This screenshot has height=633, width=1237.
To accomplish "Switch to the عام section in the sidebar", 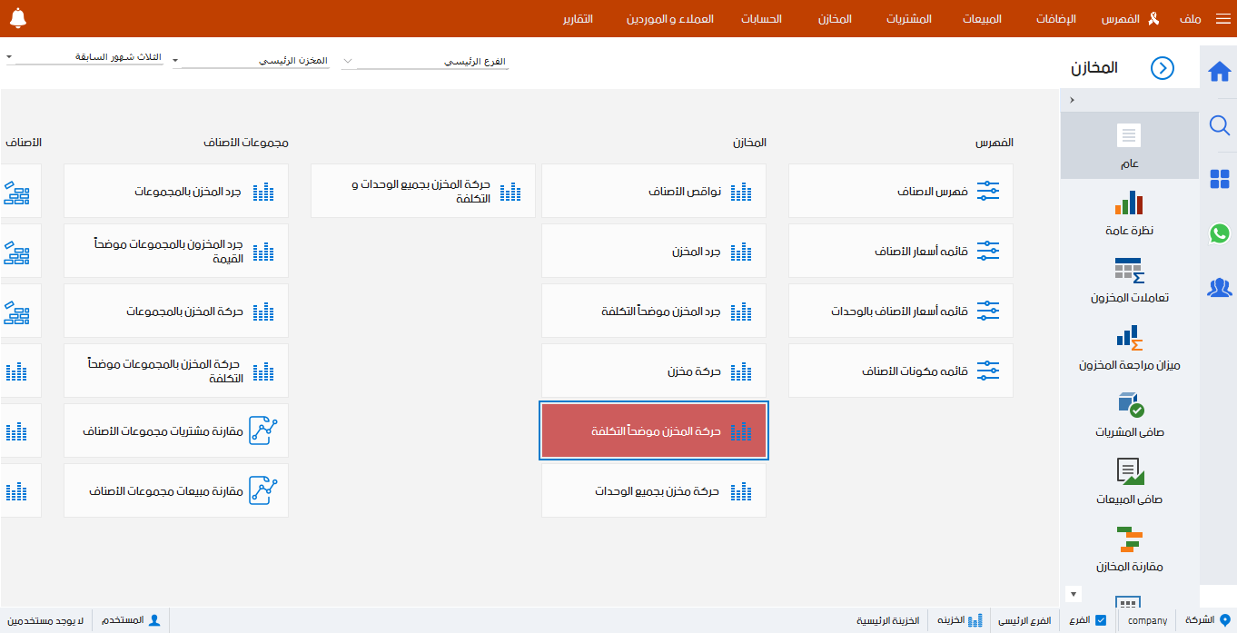I will 1129,145.
